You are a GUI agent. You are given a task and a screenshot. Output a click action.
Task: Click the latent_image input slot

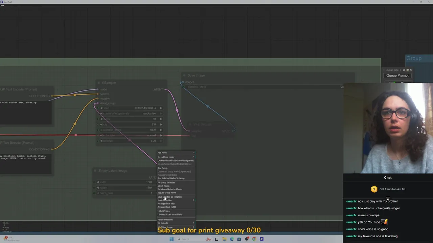[x=97, y=103]
